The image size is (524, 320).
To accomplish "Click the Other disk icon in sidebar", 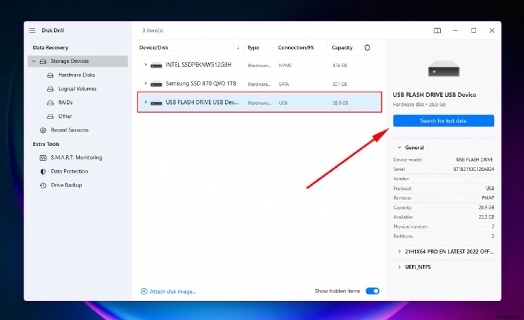I will click(50, 116).
